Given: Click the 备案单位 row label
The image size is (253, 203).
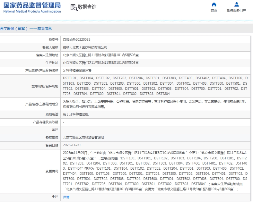Looking at the screenshot, I should pos(52,138).
